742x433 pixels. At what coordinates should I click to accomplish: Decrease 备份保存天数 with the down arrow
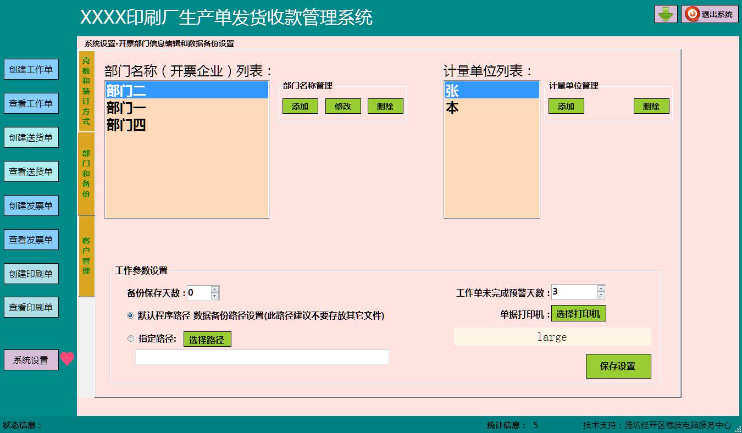click(215, 297)
